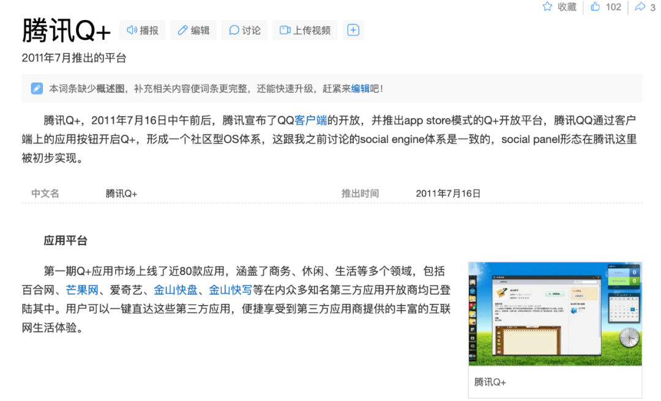Click the thumbs-up like icon
The image size is (661, 401).
click(x=596, y=6)
